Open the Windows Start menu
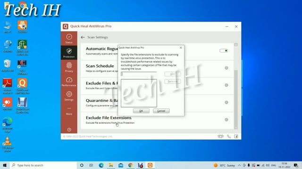The width and height of the screenshot is (302, 169). point(5,165)
